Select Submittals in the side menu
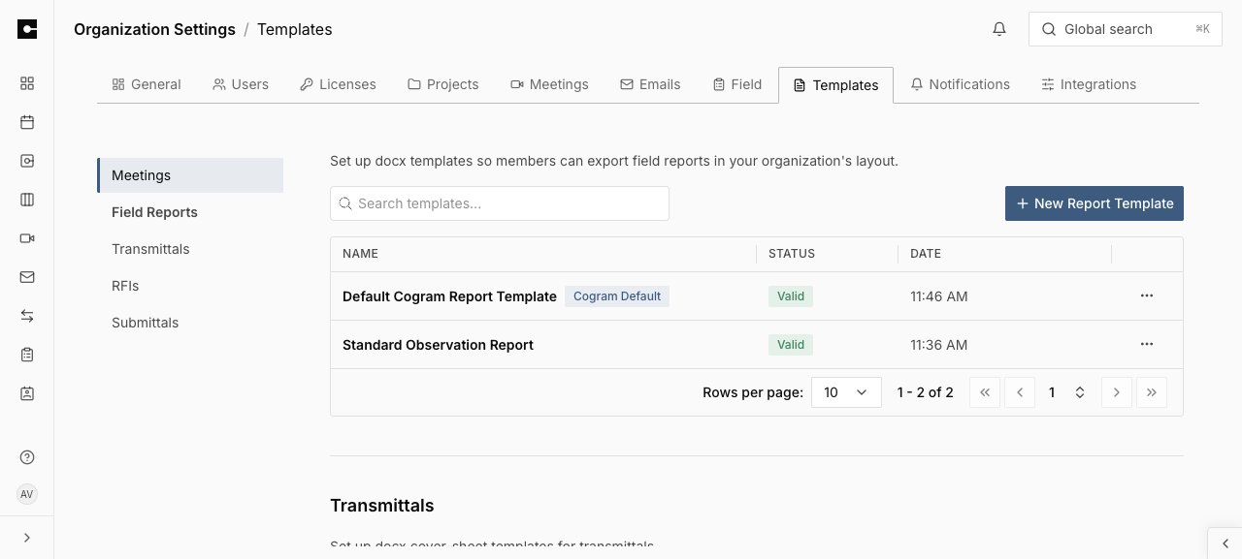Image resolution: width=1242 pixels, height=559 pixels. (190, 323)
